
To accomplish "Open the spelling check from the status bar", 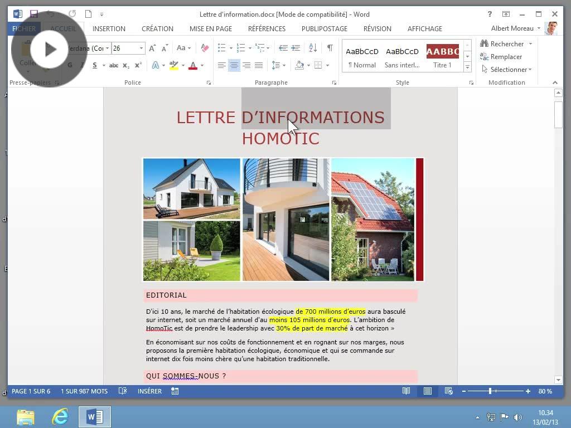I will tap(123, 391).
